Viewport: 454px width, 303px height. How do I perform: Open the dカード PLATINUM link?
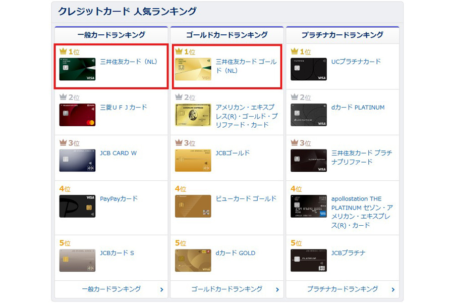pyautogui.click(x=358, y=108)
